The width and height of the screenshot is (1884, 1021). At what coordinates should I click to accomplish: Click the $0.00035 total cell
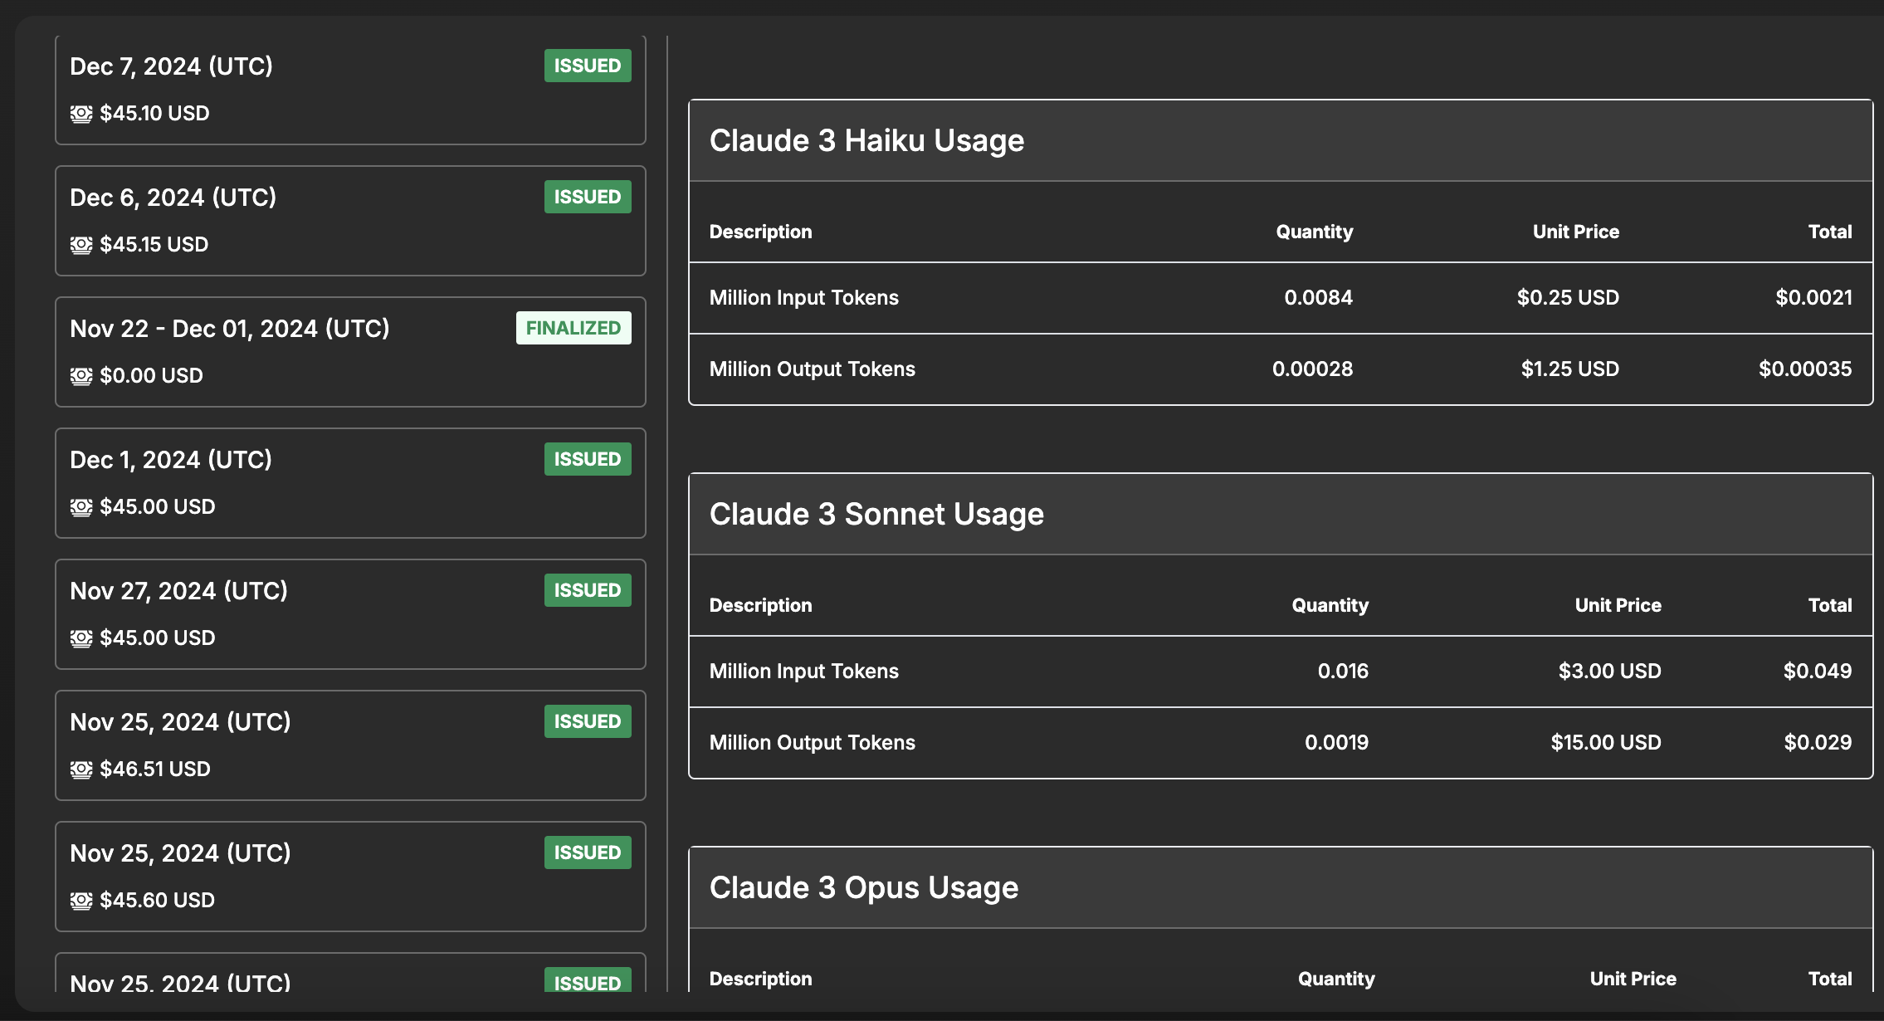pyautogui.click(x=1805, y=369)
